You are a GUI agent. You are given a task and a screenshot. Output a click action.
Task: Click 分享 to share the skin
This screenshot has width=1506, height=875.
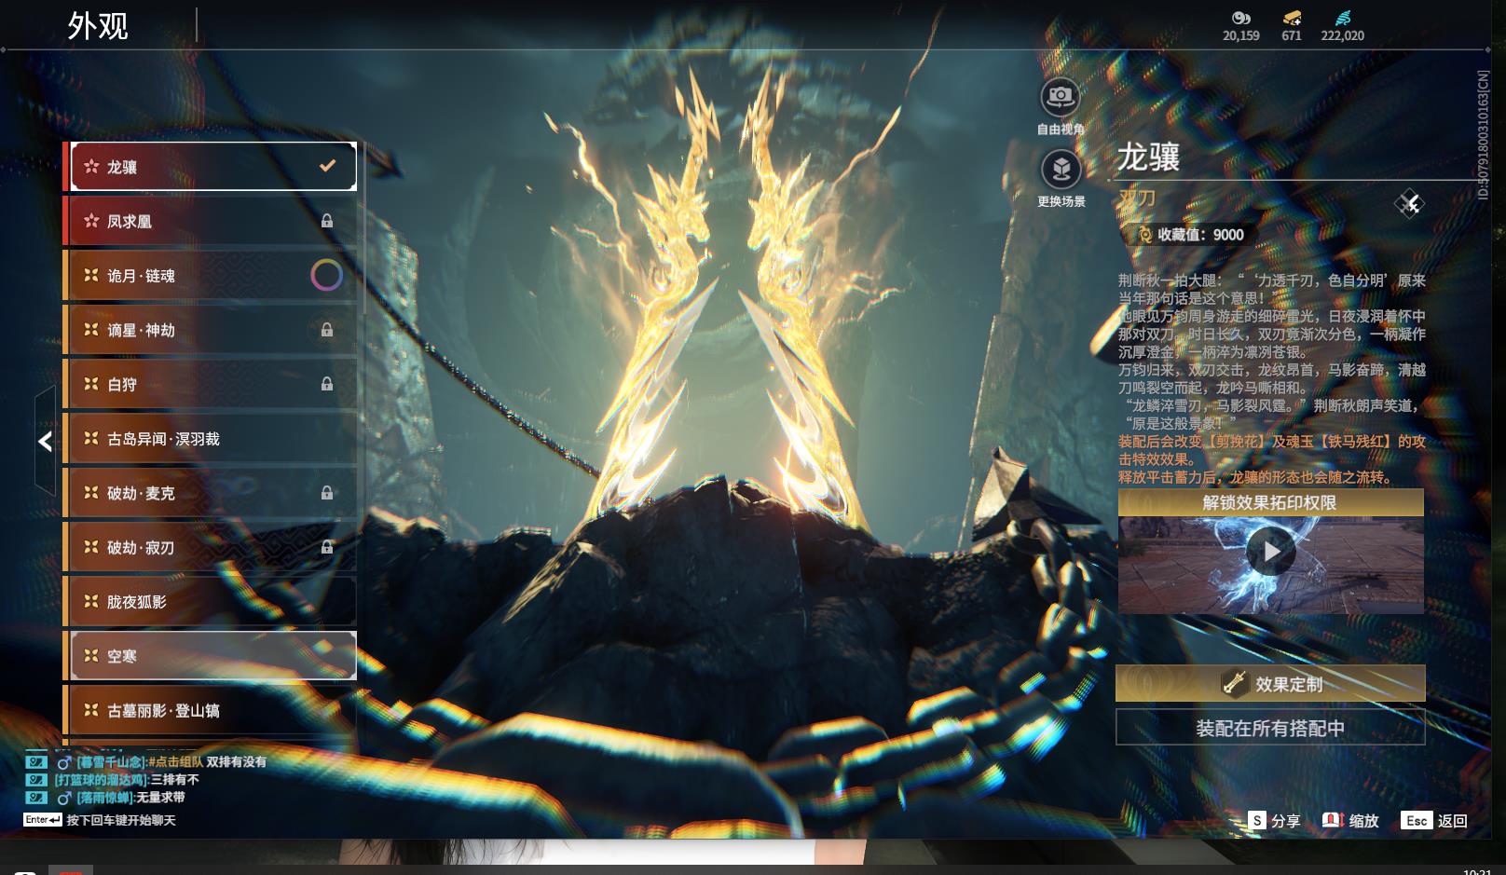click(1285, 820)
